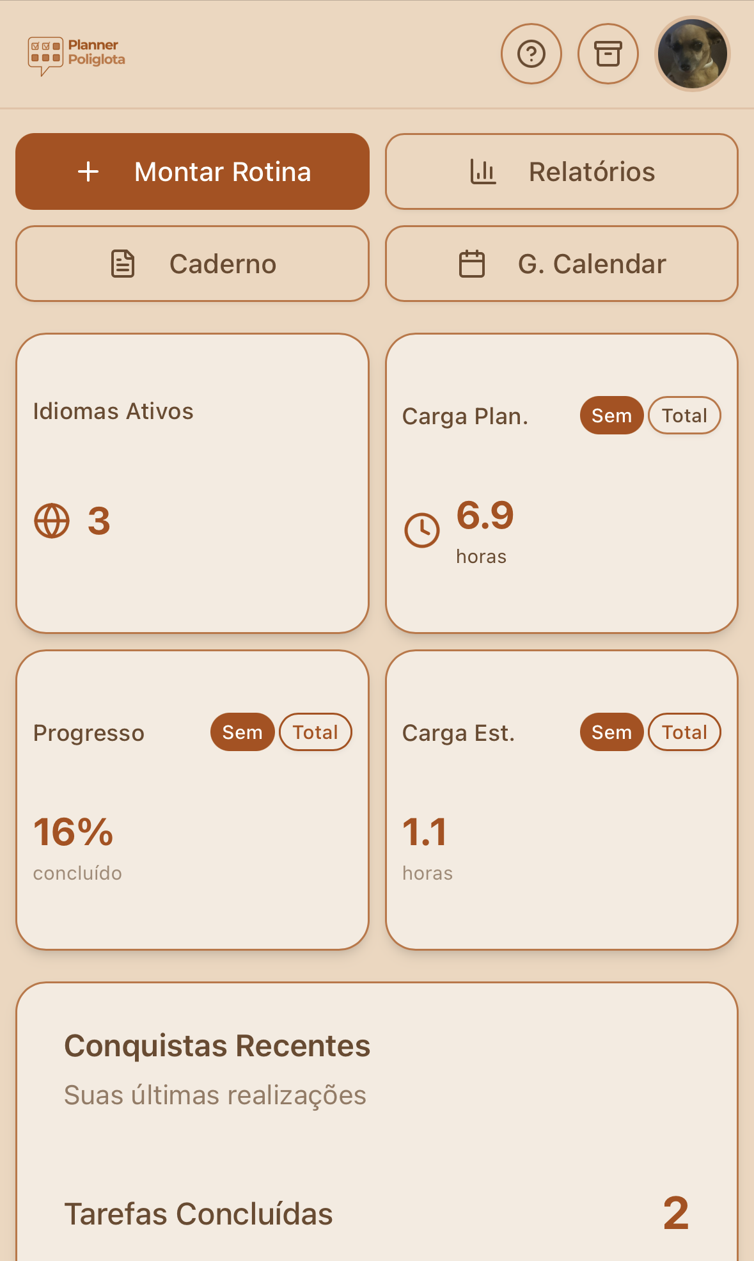Click the bar chart icon in Relatórios
This screenshot has height=1261, width=754.
483,171
